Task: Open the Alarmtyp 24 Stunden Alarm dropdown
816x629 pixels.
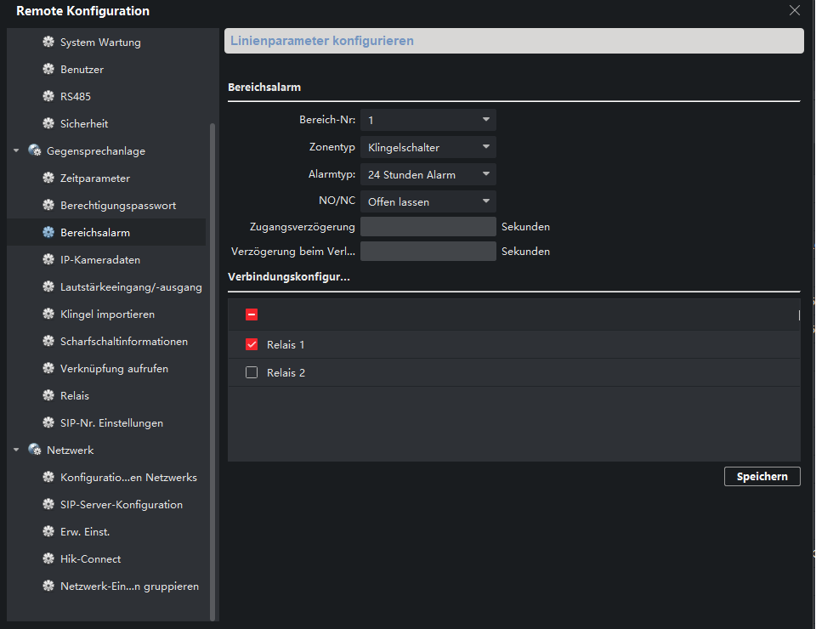Action: point(428,174)
